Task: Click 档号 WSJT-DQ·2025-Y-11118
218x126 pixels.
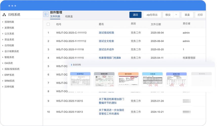Action: coord(70,49)
